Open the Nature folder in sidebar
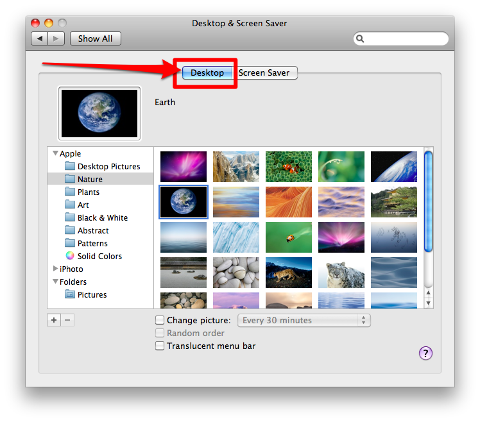The width and height of the screenshot is (480, 422). point(90,179)
